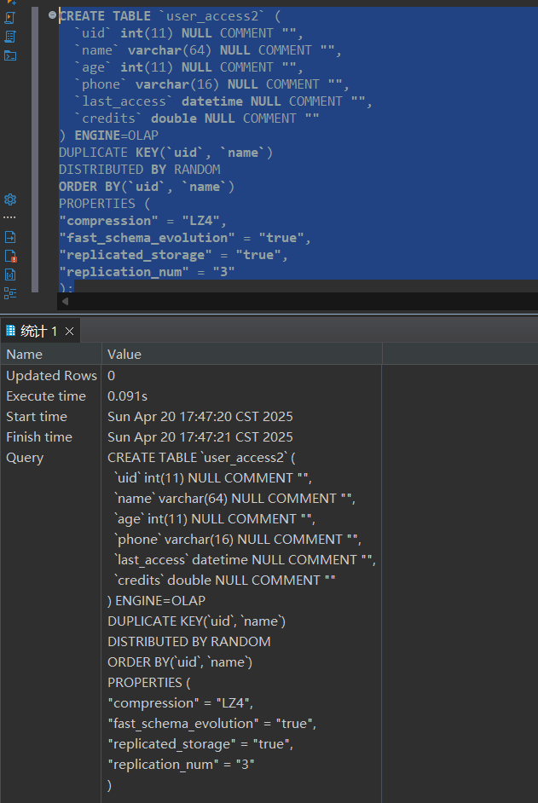The image size is (538, 803).
Task: Place cursor on CREATE TABLE line in editor
Action: (169, 16)
